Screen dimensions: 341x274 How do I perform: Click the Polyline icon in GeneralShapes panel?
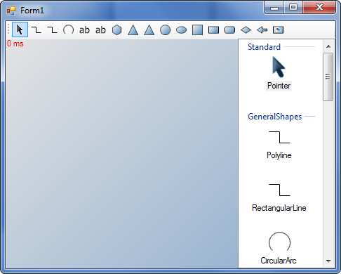(x=279, y=137)
